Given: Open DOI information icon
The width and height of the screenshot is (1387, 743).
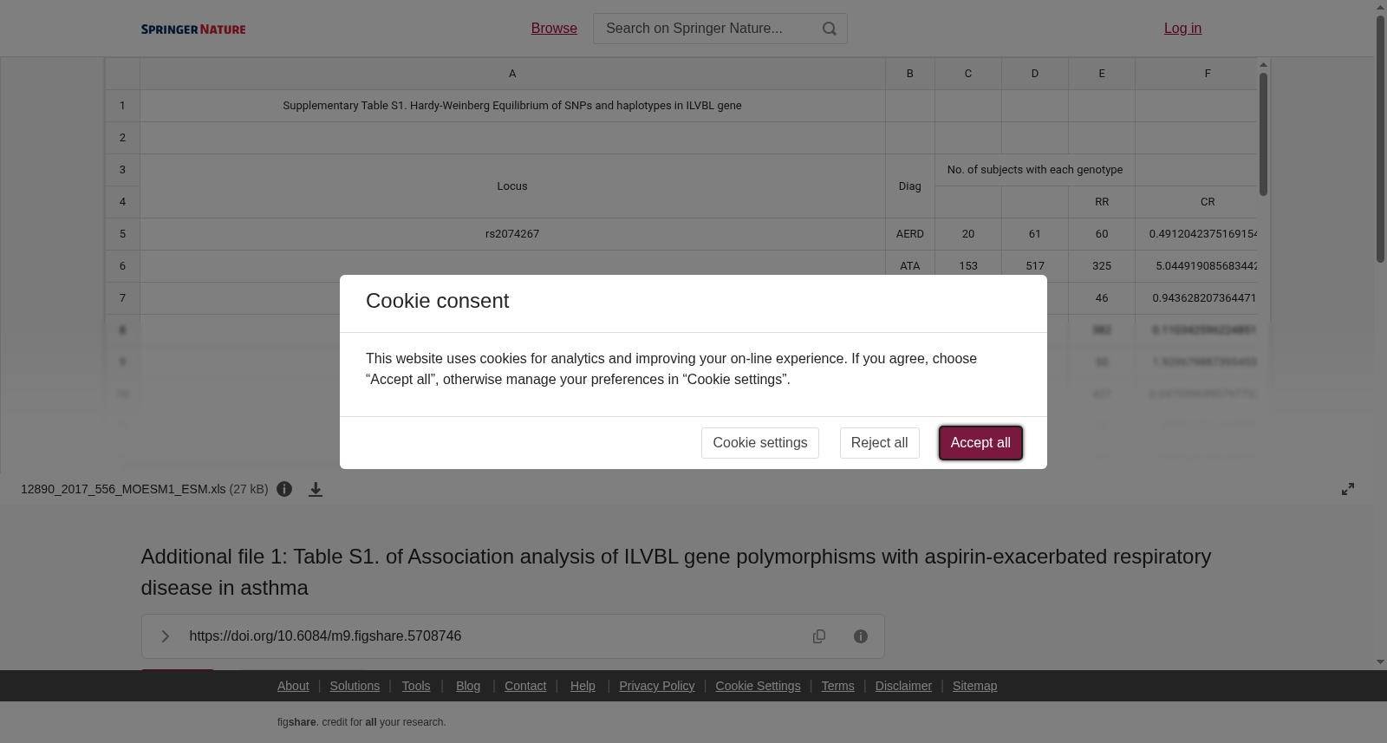Looking at the screenshot, I should (x=861, y=636).
